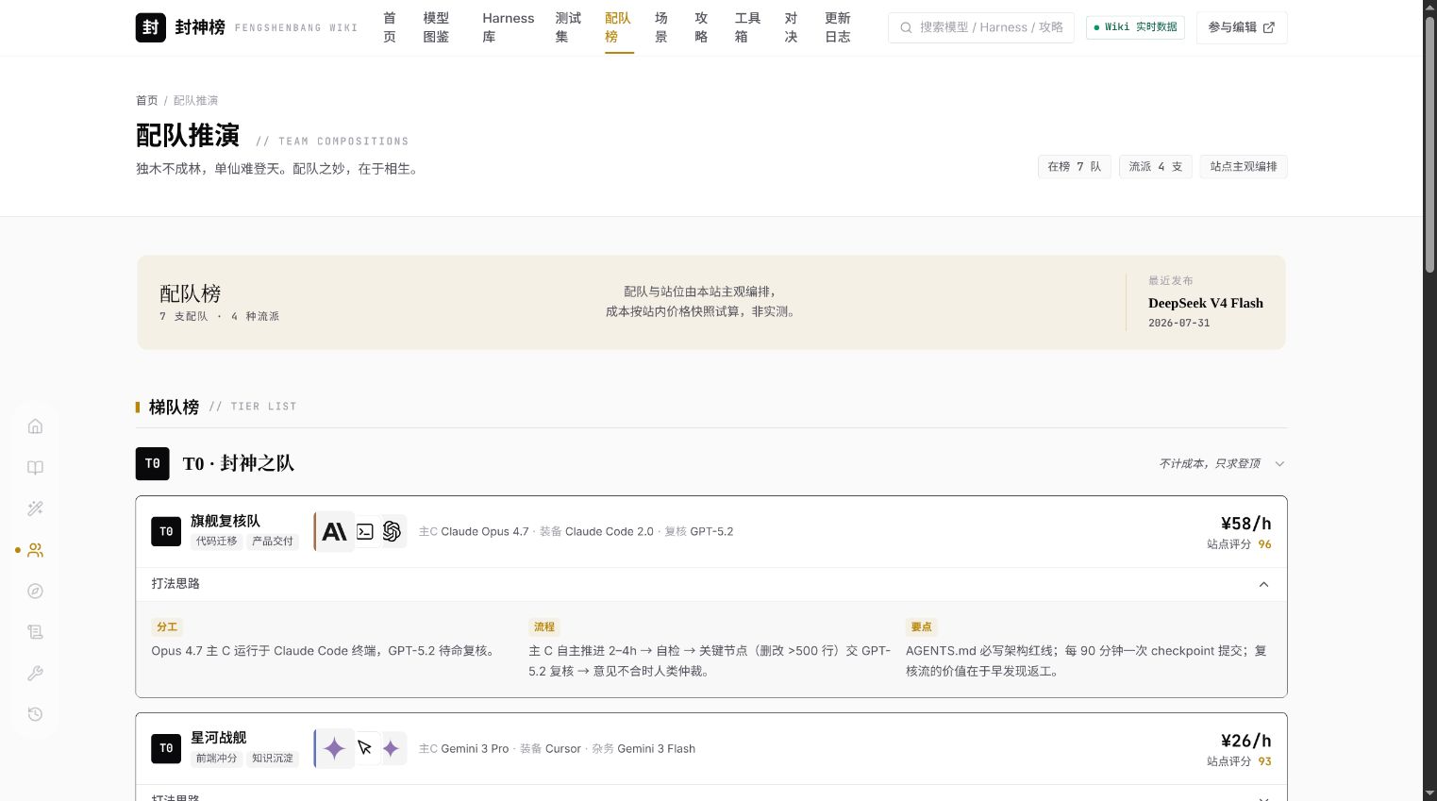Viewport: 1437px width, 801px height.
Task: Click the external-link icon on 参与编辑
Action: (1268, 27)
